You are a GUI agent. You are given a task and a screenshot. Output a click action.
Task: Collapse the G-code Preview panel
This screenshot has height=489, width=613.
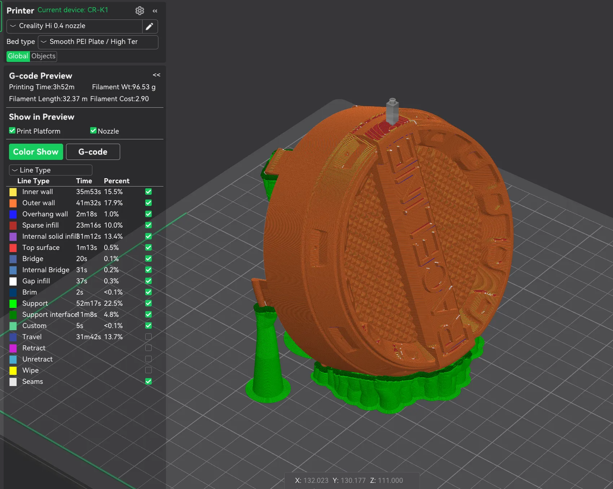point(157,75)
